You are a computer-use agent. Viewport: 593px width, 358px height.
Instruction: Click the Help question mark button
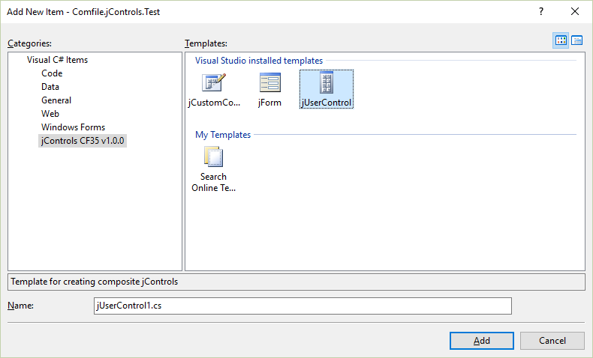540,12
